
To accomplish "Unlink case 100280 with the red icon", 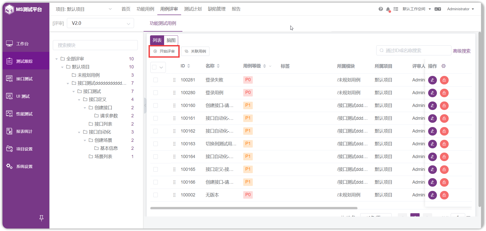I will click(444, 93).
